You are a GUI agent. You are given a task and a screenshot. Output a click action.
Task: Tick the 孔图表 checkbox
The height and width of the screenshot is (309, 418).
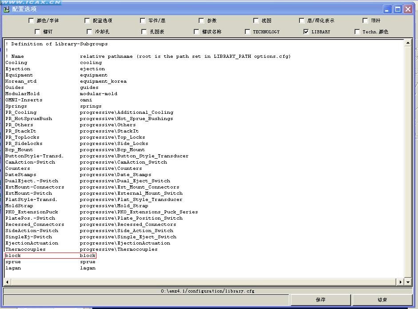click(144, 32)
